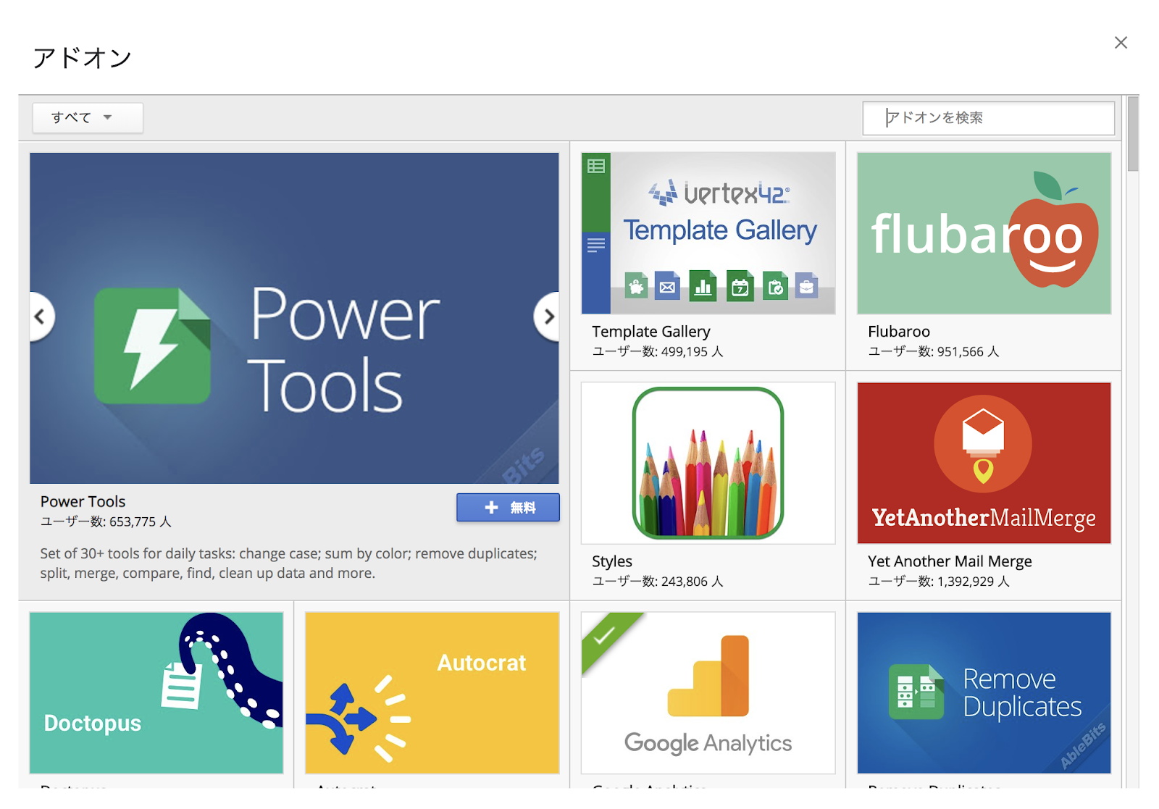
Task: Click the Template Gallery title text
Action: coord(651,332)
